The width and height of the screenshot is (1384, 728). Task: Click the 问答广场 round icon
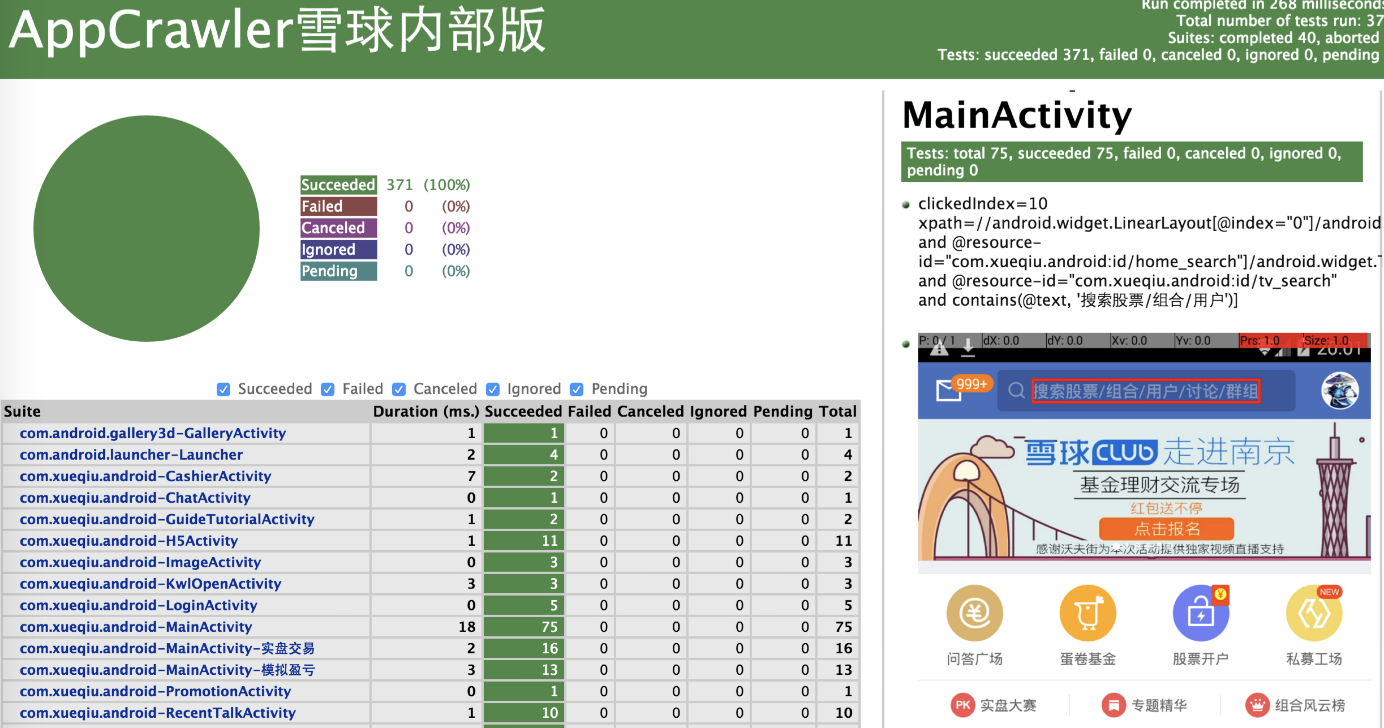click(x=974, y=613)
